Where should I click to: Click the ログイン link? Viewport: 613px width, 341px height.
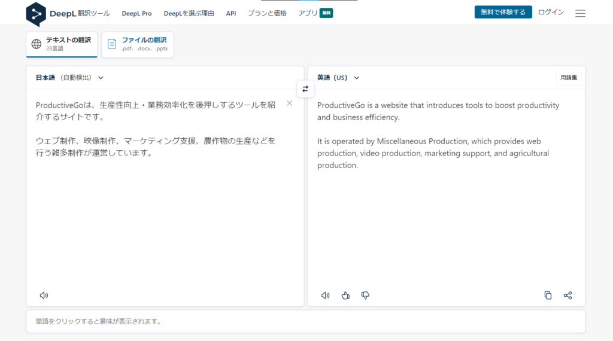point(551,12)
